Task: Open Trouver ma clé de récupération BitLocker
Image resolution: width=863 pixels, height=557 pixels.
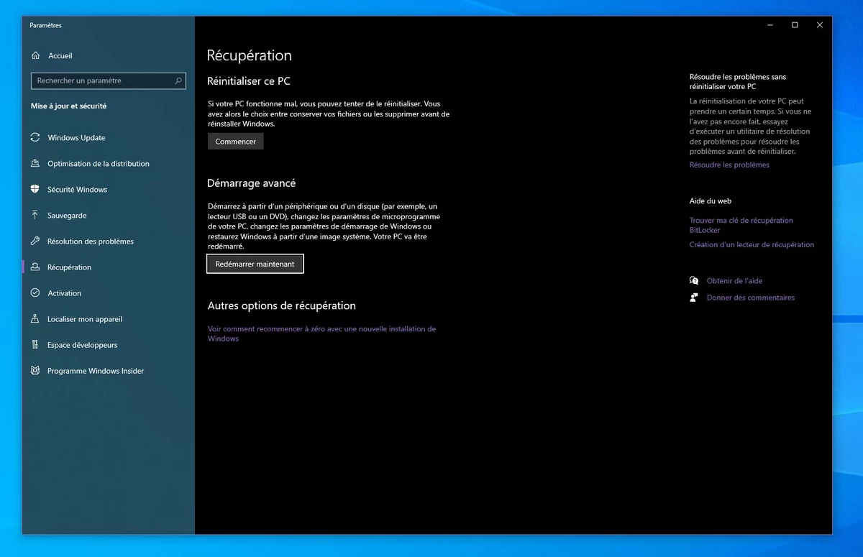Action: 741,225
